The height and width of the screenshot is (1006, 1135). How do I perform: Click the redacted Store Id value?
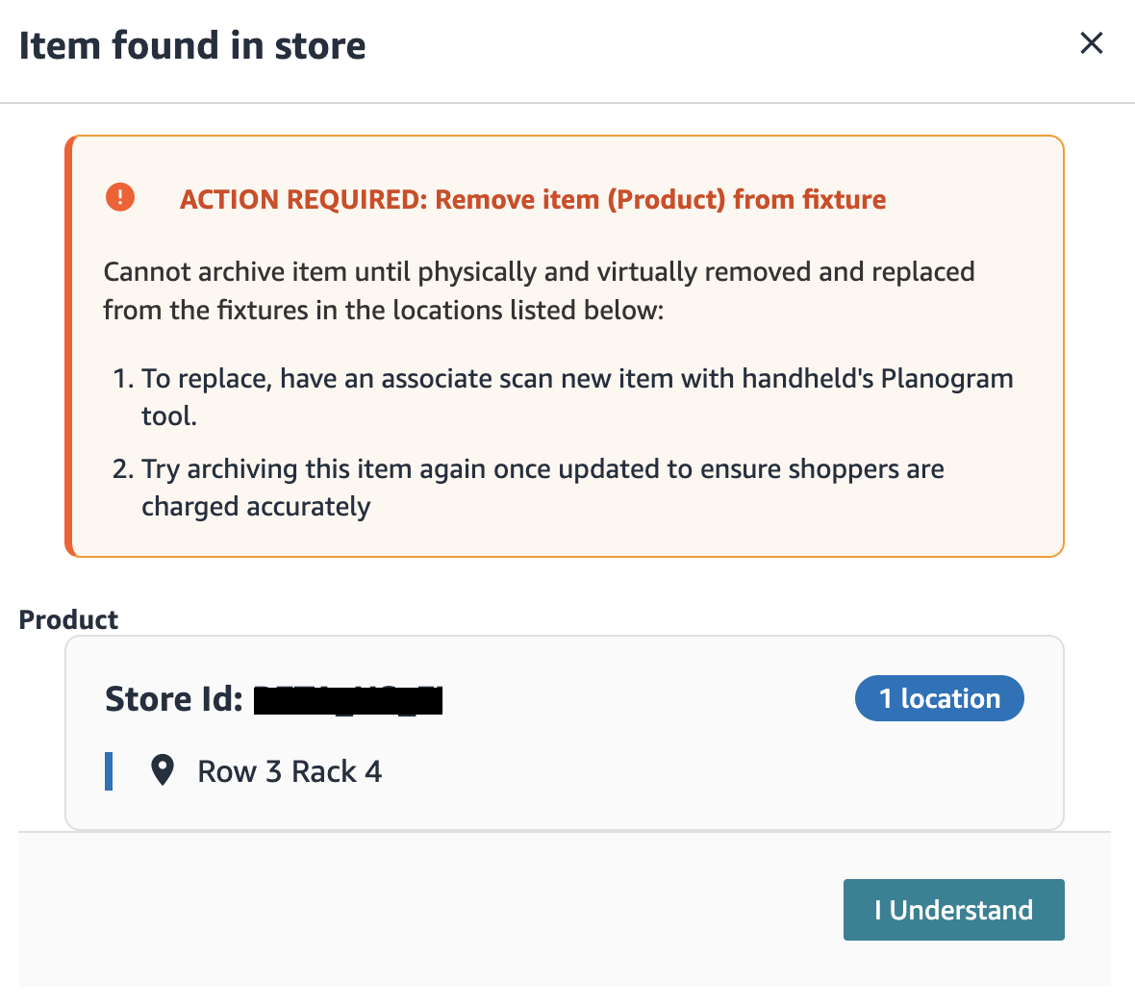point(348,700)
